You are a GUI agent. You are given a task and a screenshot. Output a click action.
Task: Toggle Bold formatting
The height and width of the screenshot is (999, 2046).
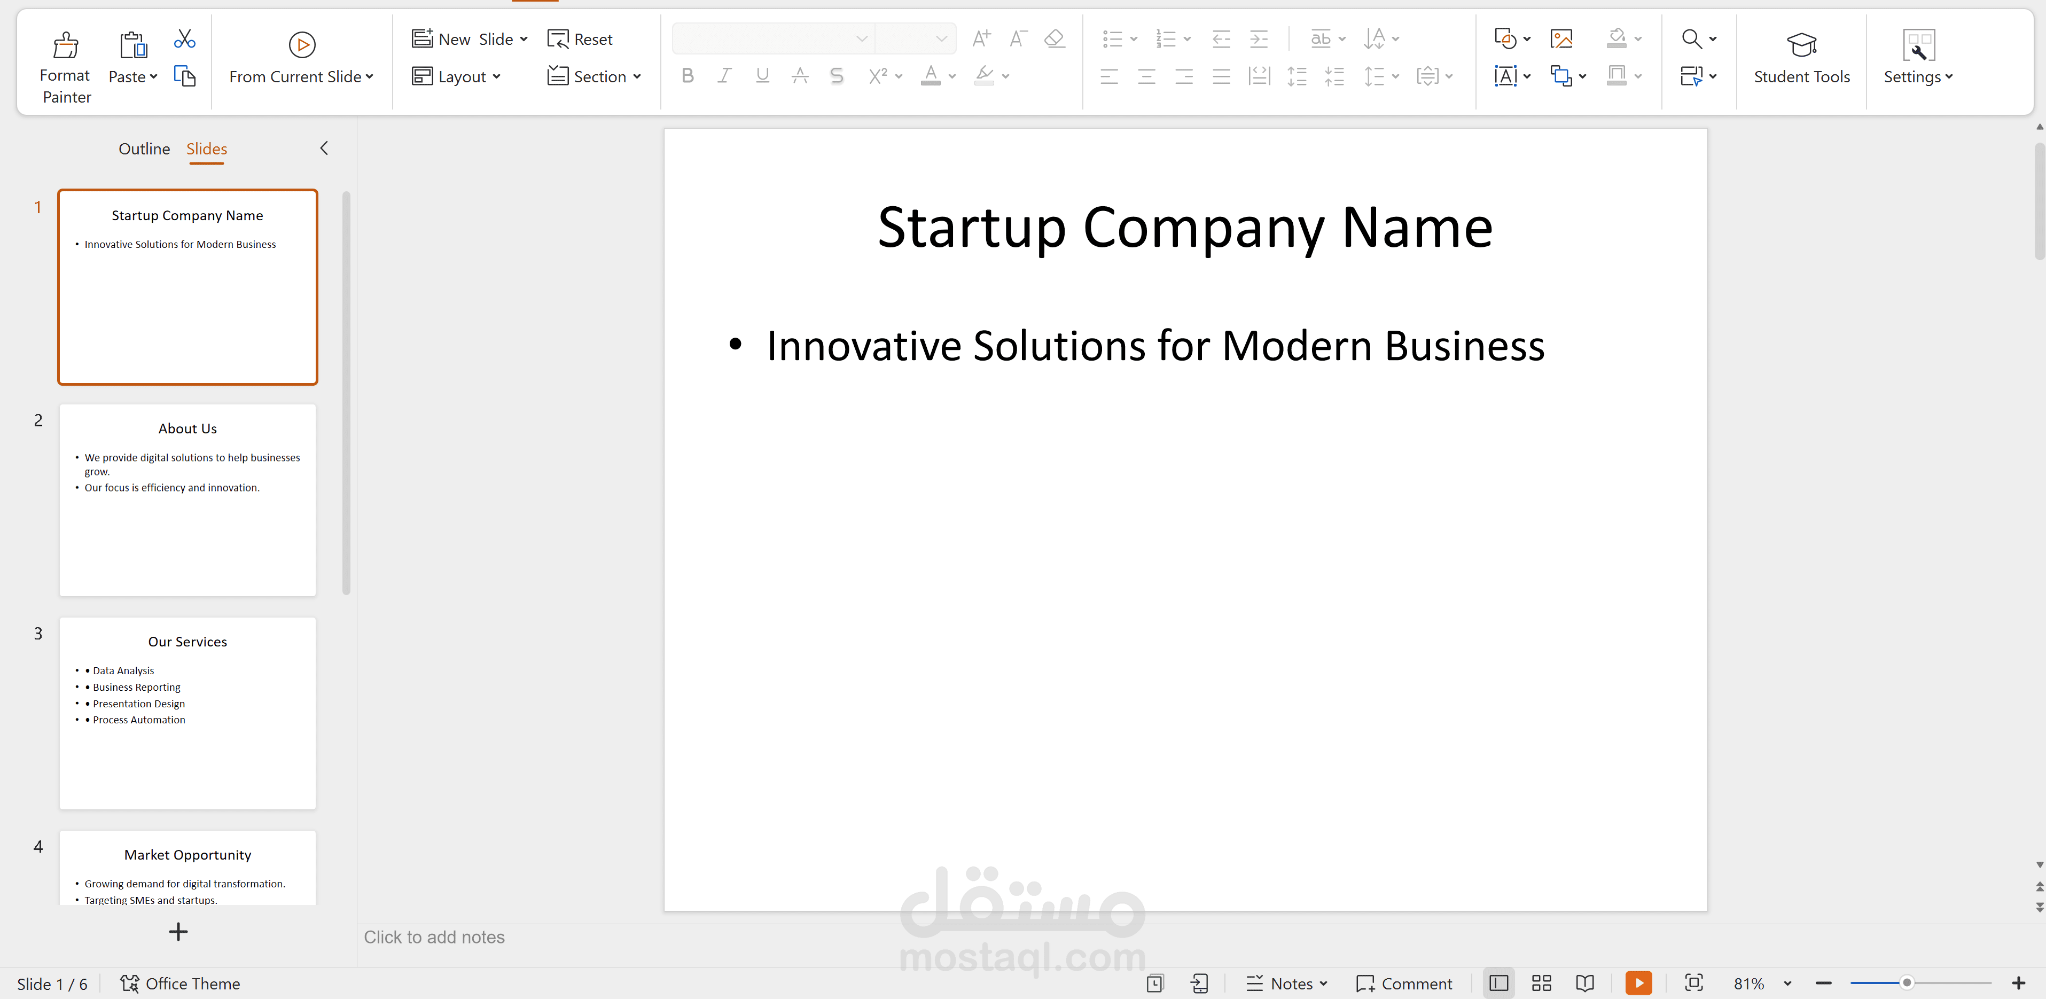688,76
